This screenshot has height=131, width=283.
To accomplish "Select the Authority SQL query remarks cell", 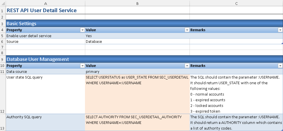I will click(x=236, y=122).
